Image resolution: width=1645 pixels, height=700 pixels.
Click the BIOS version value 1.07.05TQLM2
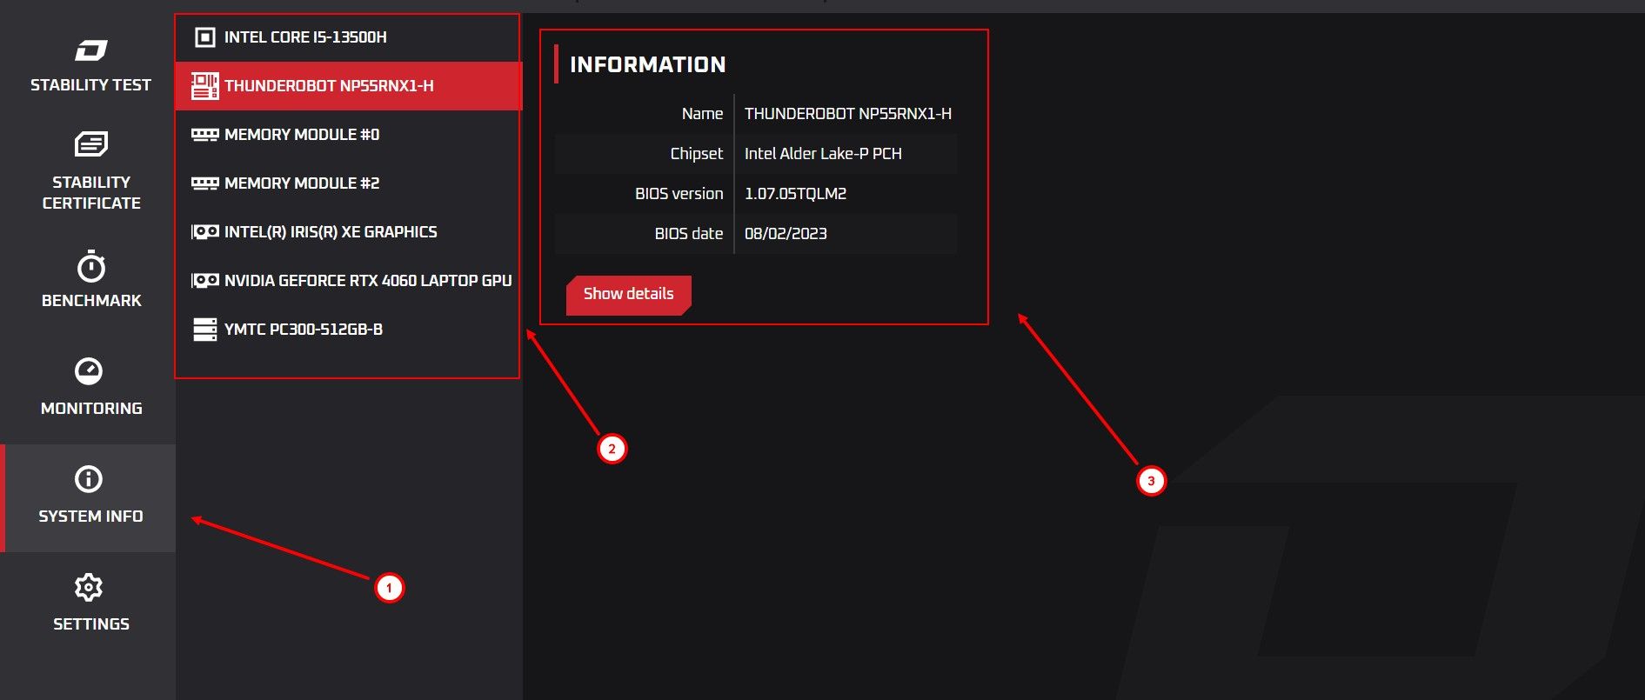795,194
